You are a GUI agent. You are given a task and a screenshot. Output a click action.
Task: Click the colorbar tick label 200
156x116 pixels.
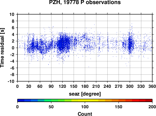coord(152,107)
